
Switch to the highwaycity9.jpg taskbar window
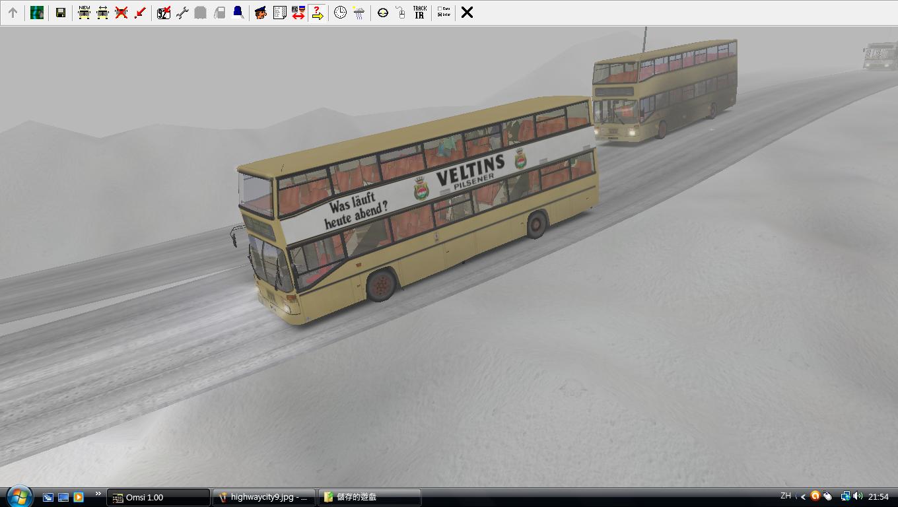tap(264, 497)
